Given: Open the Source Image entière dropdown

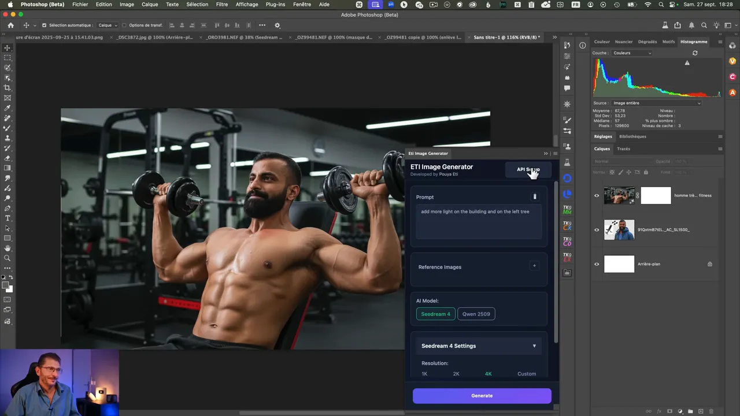Looking at the screenshot, I should click(656, 103).
